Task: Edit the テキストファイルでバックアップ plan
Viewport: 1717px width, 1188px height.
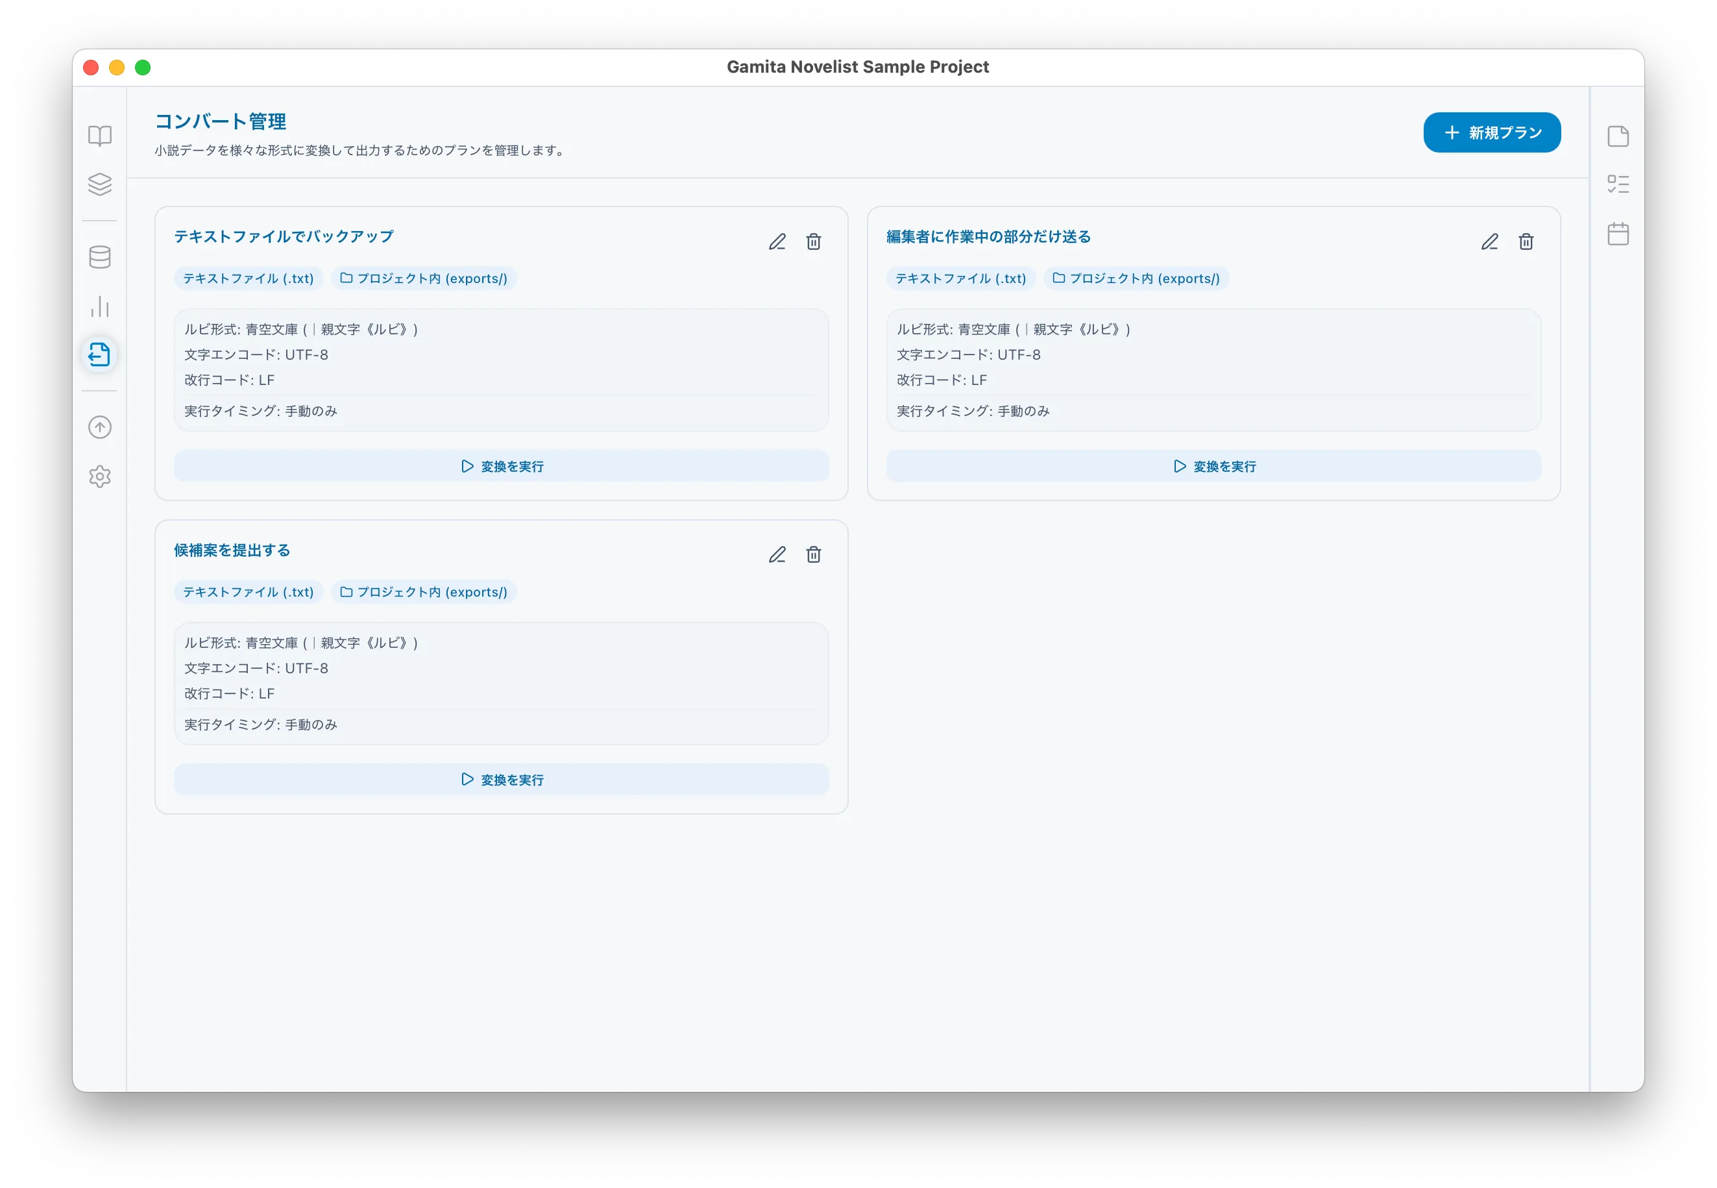Action: point(777,242)
